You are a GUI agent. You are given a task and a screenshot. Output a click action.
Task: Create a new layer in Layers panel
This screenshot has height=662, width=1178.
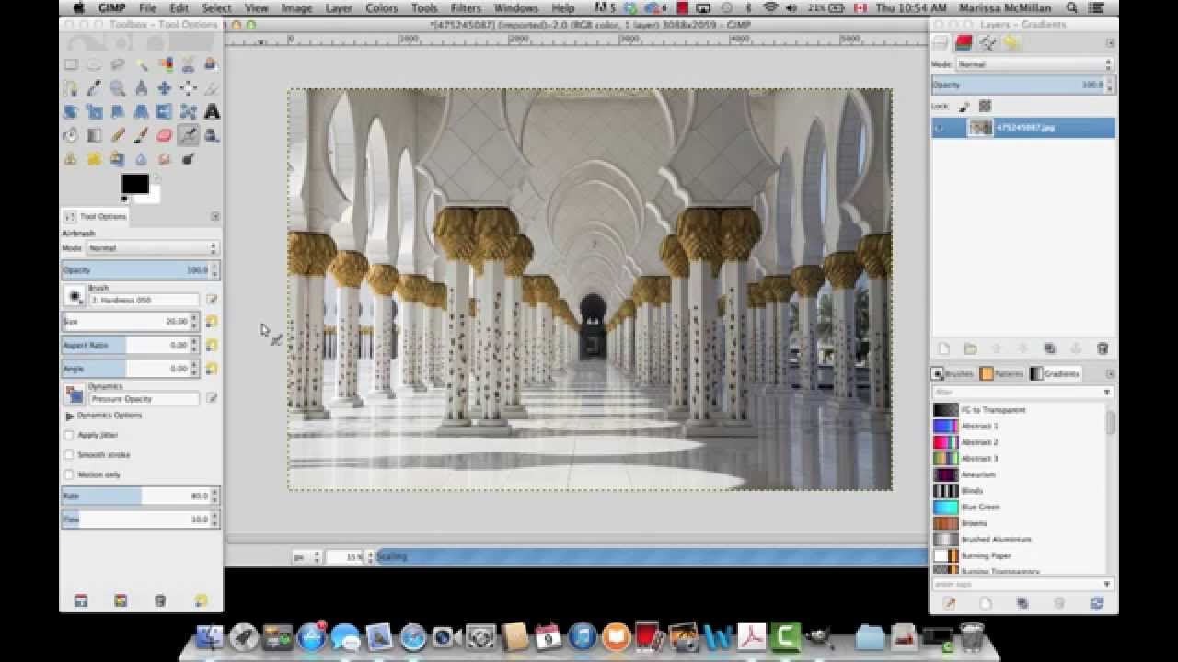coord(943,348)
